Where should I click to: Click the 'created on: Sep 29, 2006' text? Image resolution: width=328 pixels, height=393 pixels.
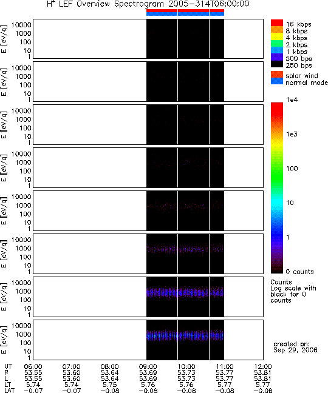click(x=295, y=347)
